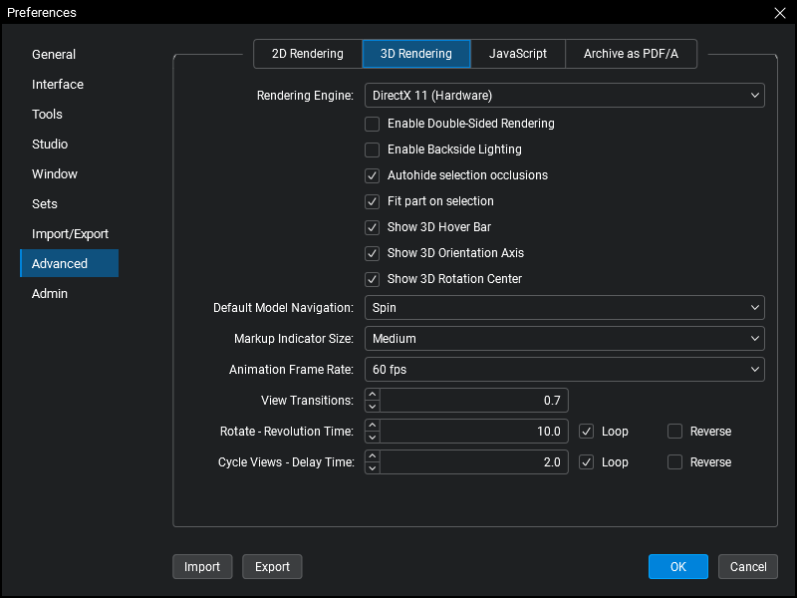Switch to the 2D Rendering tab
The image size is (797, 598).
(x=308, y=54)
